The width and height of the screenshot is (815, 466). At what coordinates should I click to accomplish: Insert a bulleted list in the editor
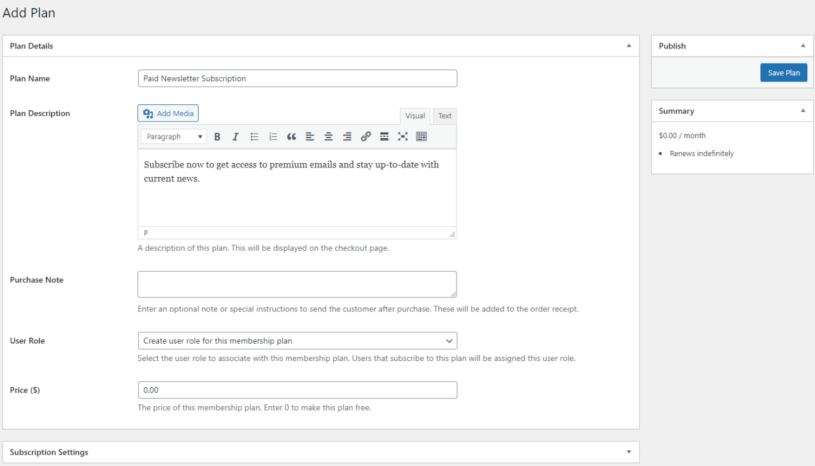[x=254, y=136]
